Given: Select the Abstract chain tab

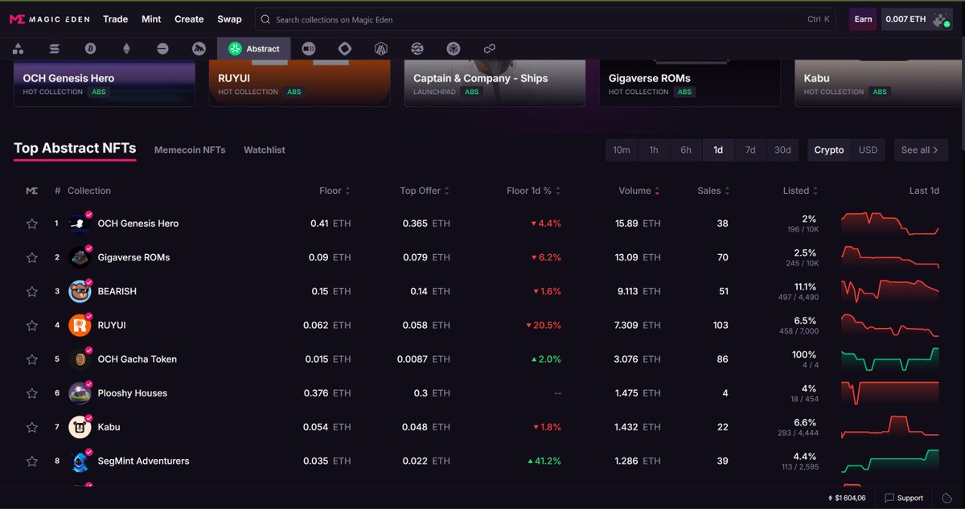Looking at the screenshot, I should point(253,49).
